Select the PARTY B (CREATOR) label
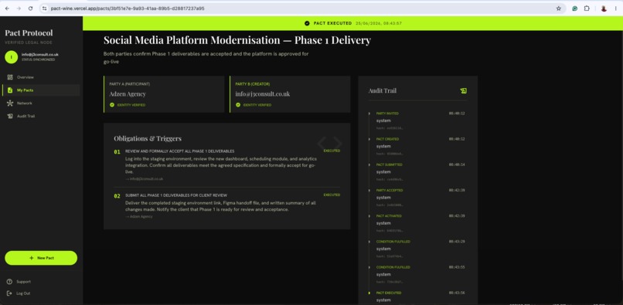This screenshot has width=623, height=305. 252,84
